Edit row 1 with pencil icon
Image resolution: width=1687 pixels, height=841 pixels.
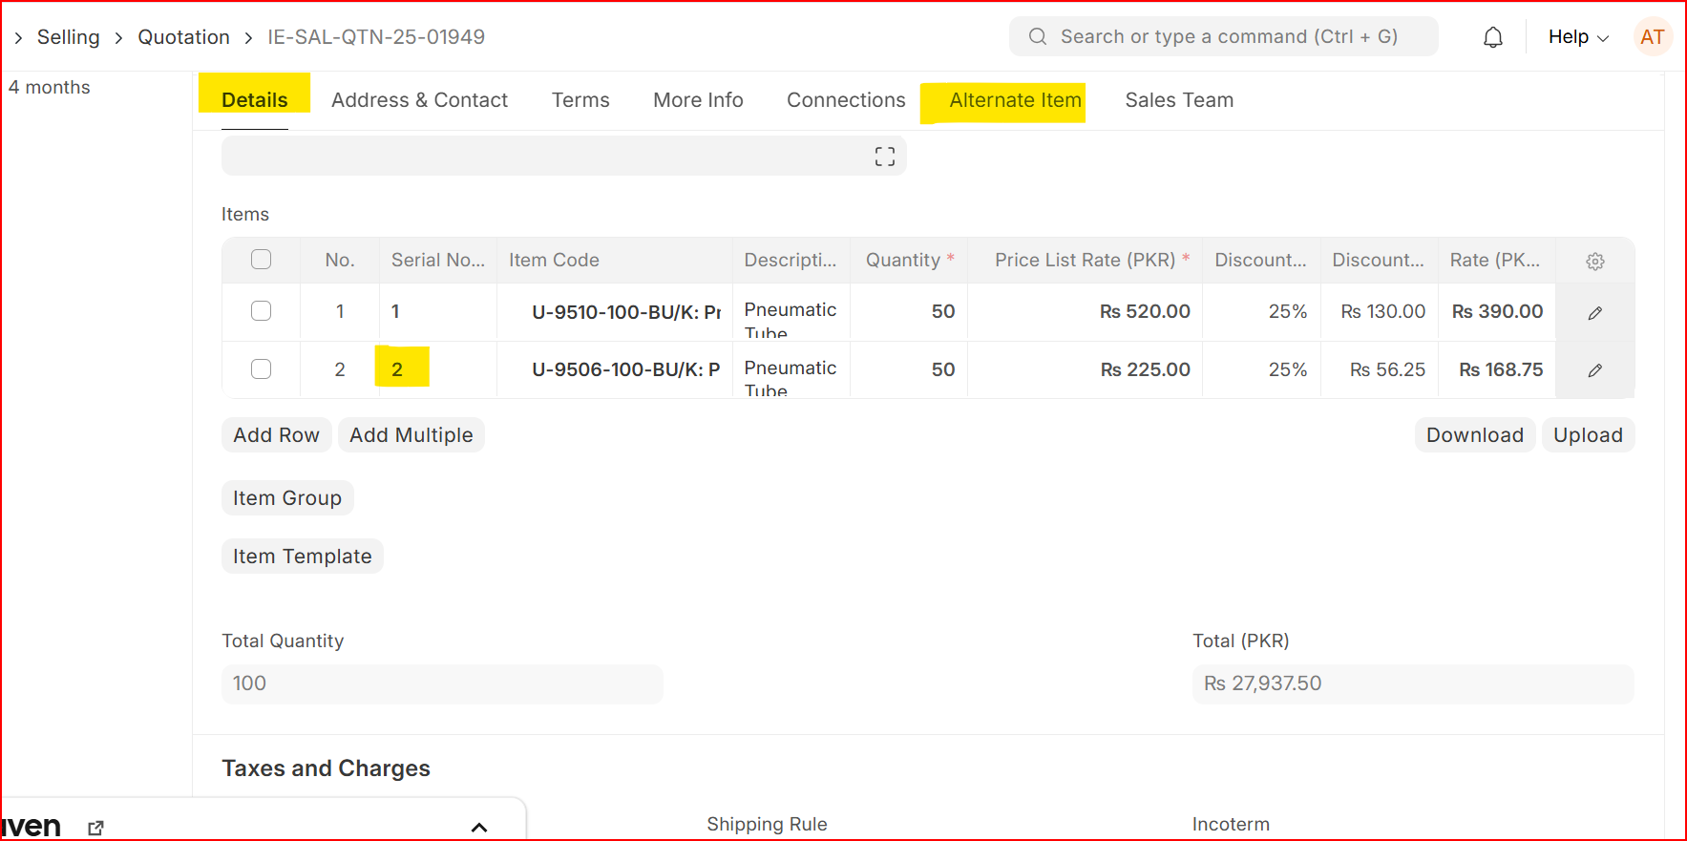click(1594, 313)
